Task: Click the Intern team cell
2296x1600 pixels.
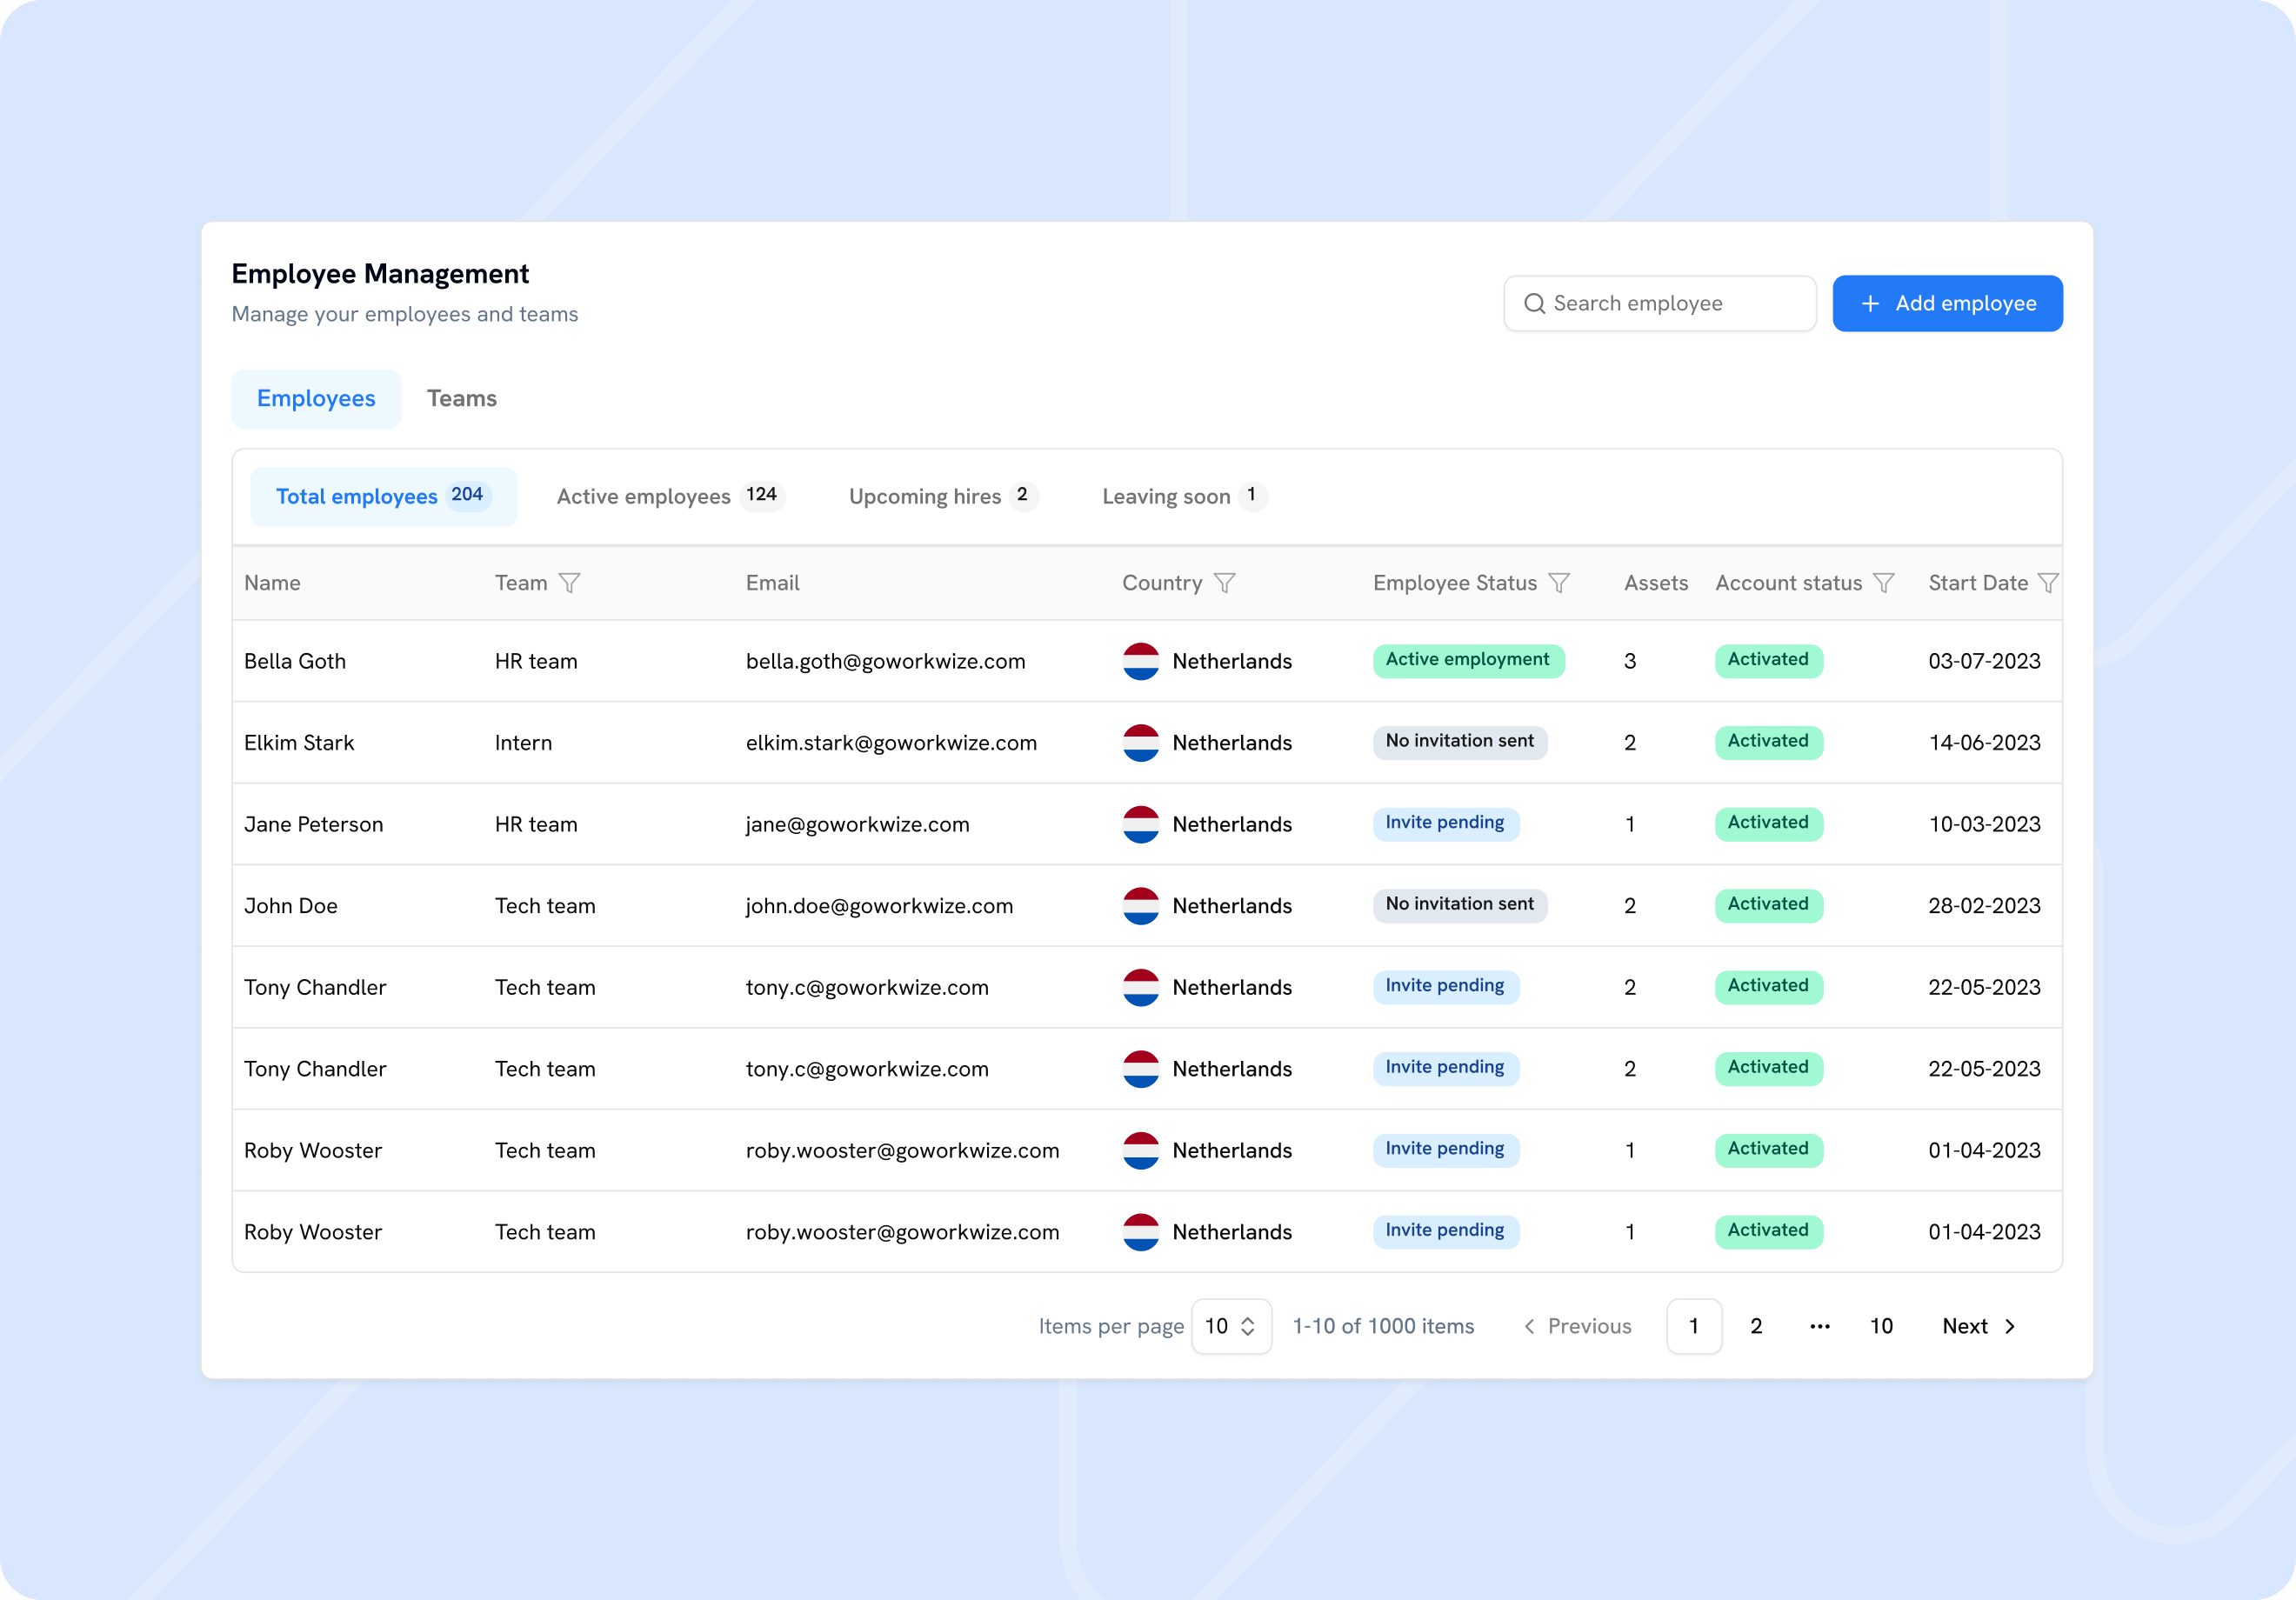Action: point(523,743)
